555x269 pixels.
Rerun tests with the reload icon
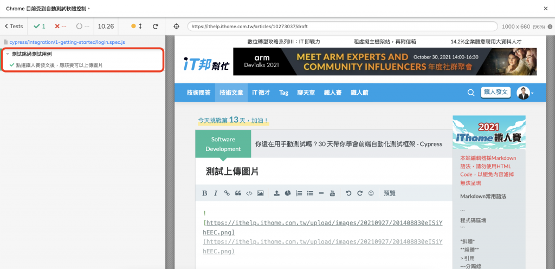[156, 26]
